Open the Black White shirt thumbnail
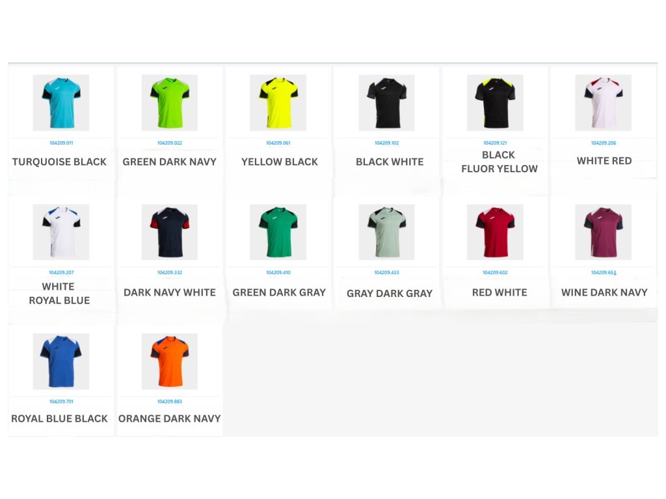Image resolution: width=666 pixels, height=499 pixels. [x=386, y=103]
